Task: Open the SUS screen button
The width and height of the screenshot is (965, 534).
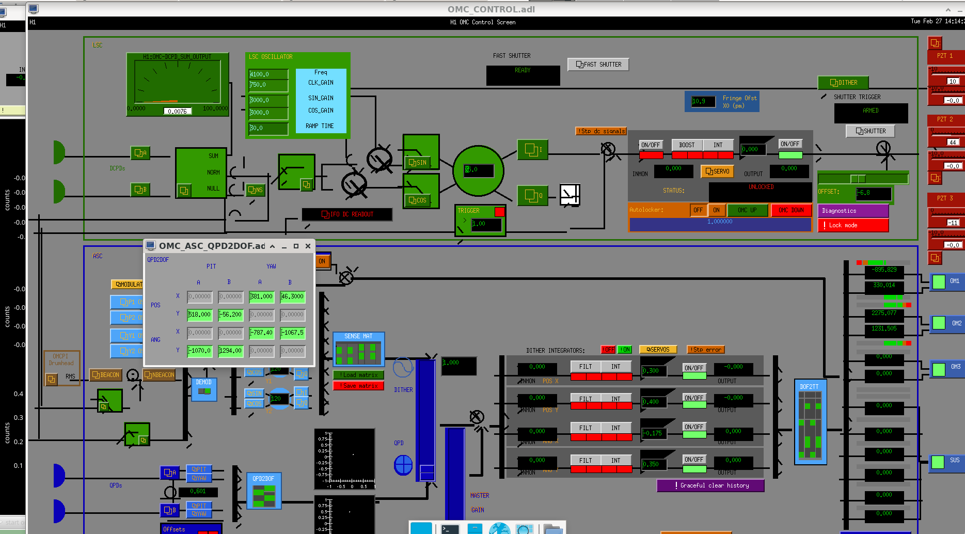Action: pos(946,463)
